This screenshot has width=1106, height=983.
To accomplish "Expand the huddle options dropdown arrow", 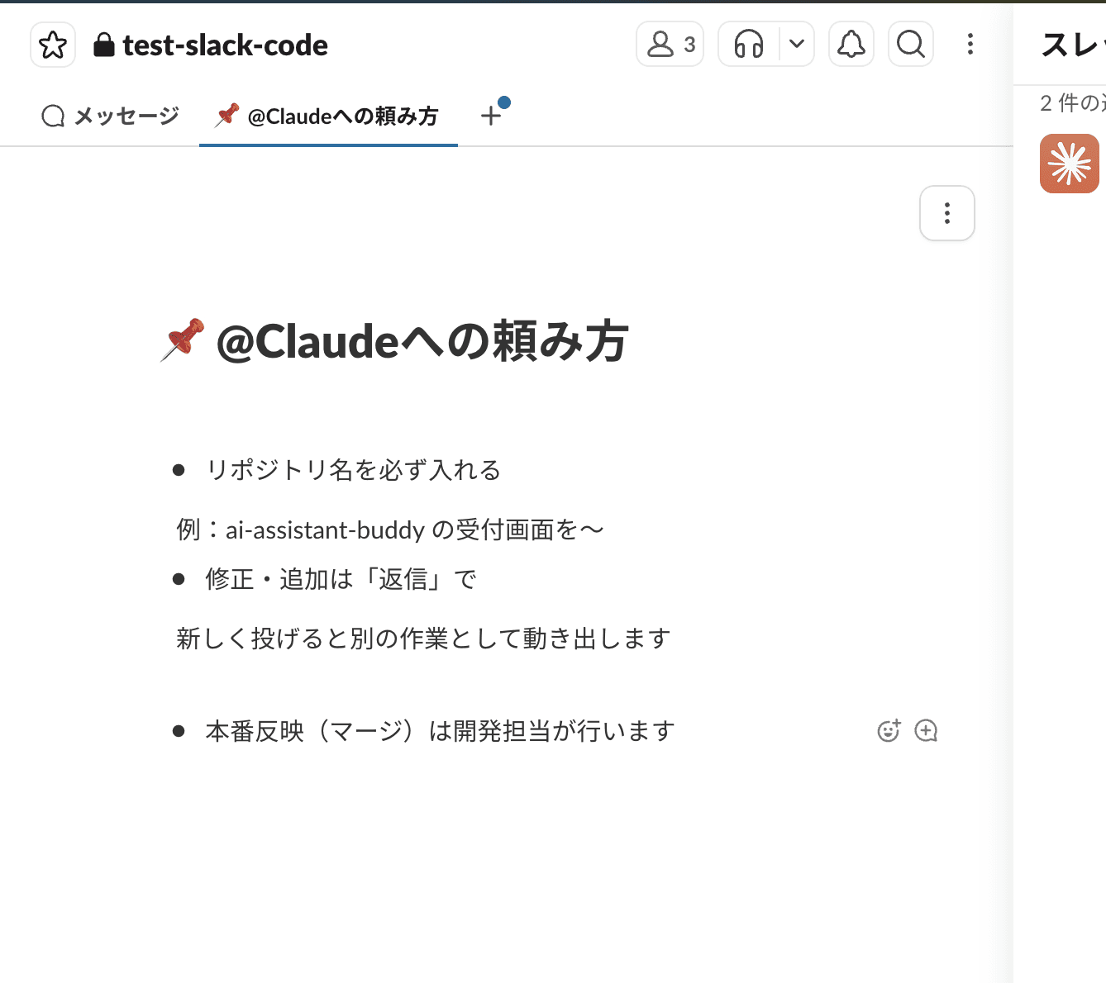I will tap(797, 44).
